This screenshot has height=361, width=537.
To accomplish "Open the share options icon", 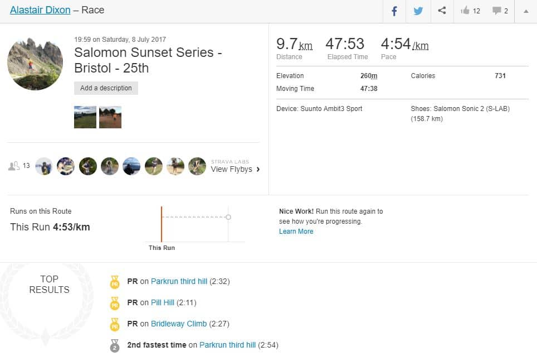I will (442, 10).
